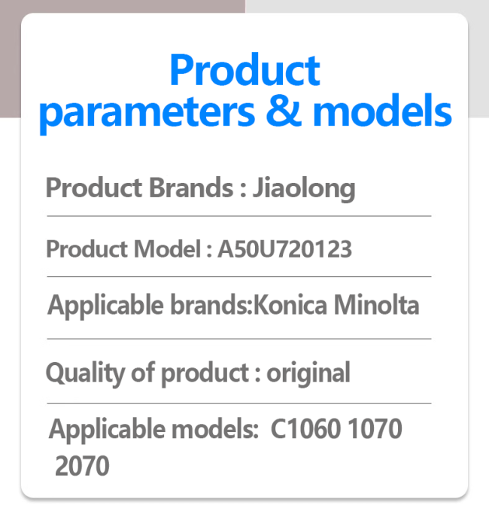Click the divider line under Quality of product
Viewport: 489px width, 527px height.
(239, 403)
